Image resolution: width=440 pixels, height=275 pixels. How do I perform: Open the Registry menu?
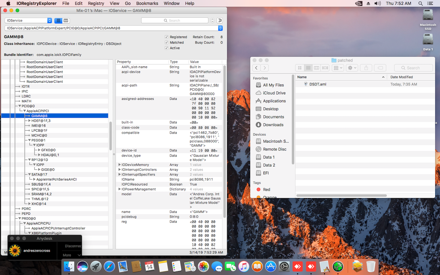[x=96, y=4]
